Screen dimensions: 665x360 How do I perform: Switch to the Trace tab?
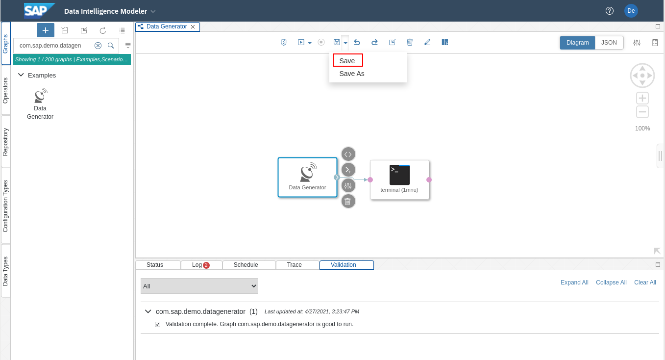tap(297, 265)
